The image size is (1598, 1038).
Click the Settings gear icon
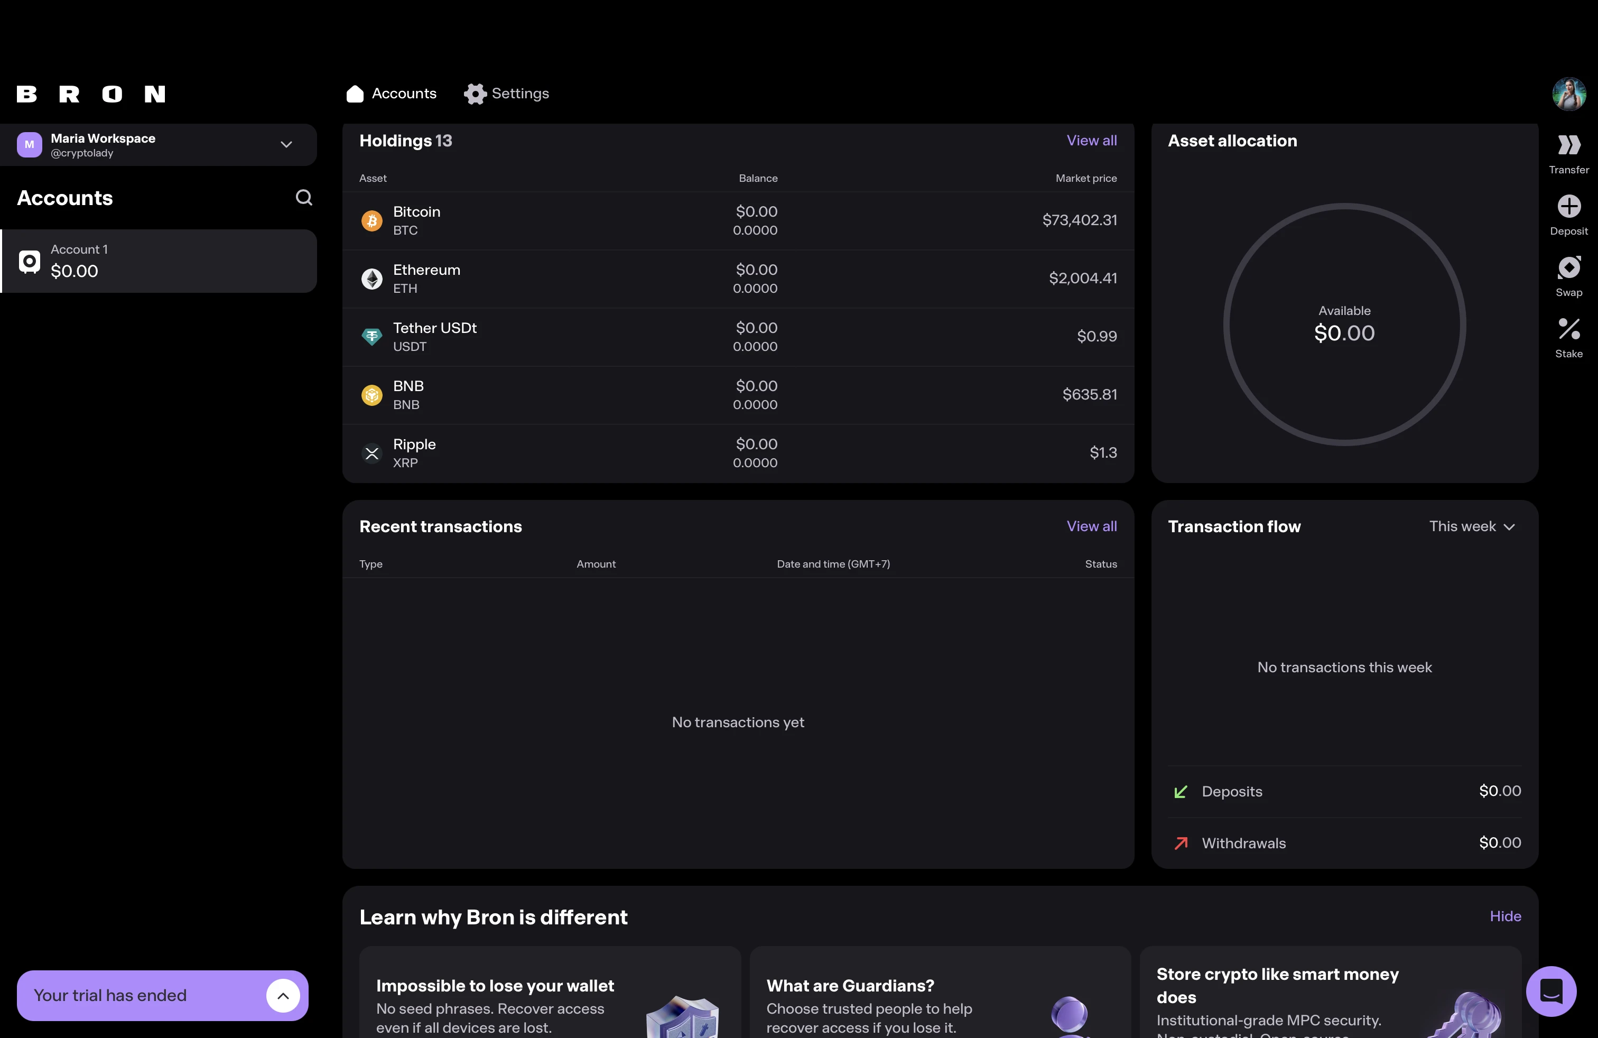coord(475,94)
